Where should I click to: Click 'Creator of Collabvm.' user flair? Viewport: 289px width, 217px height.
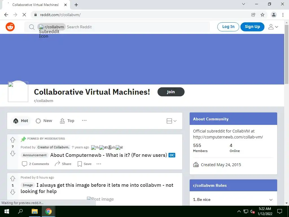pyautogui.click(x=53, y=147)
